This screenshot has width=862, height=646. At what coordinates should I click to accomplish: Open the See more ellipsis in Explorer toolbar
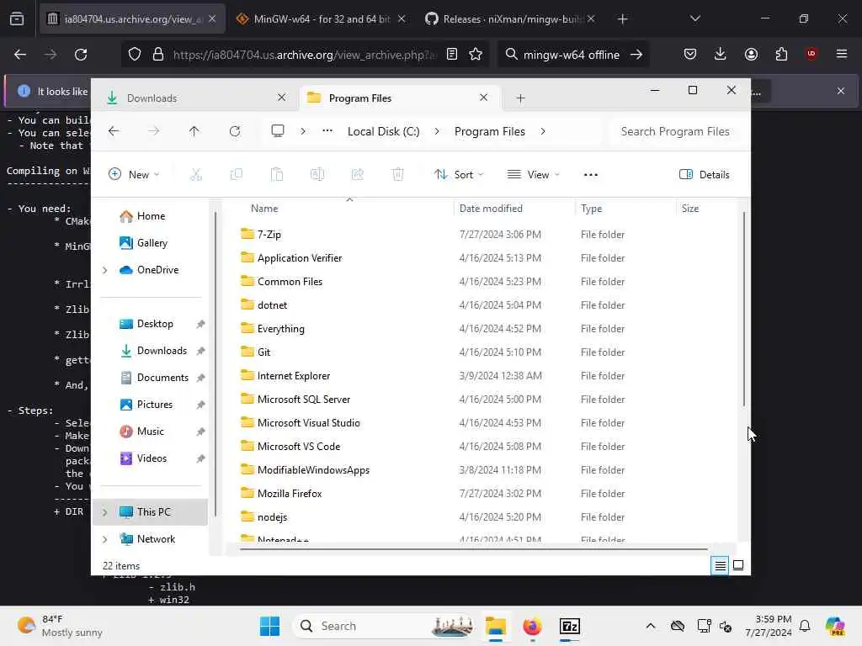[x=590, y=175]
